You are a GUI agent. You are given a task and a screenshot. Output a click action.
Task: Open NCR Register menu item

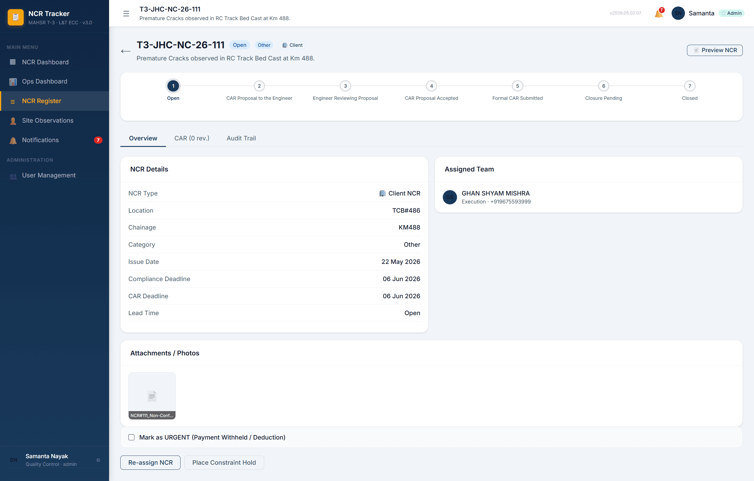[x=55, y=101]
